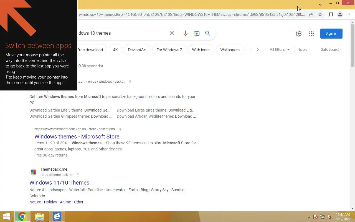This screenshot has height=222, width=355.
Task: Focus the Google search input field
Action: pos(122,33)
